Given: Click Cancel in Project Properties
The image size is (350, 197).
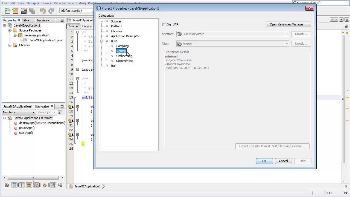Looking at the screenshot, I should 283,161.
